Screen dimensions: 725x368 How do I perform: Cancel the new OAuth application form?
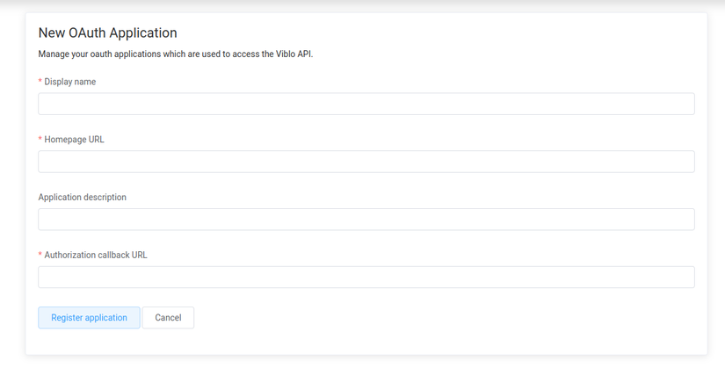click(x=168, y=318)
